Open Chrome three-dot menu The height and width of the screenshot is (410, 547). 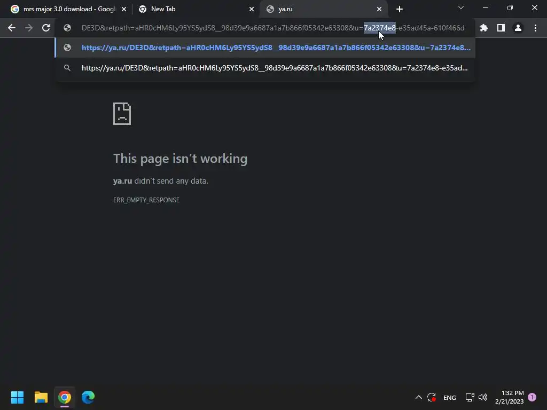[535, 28]
